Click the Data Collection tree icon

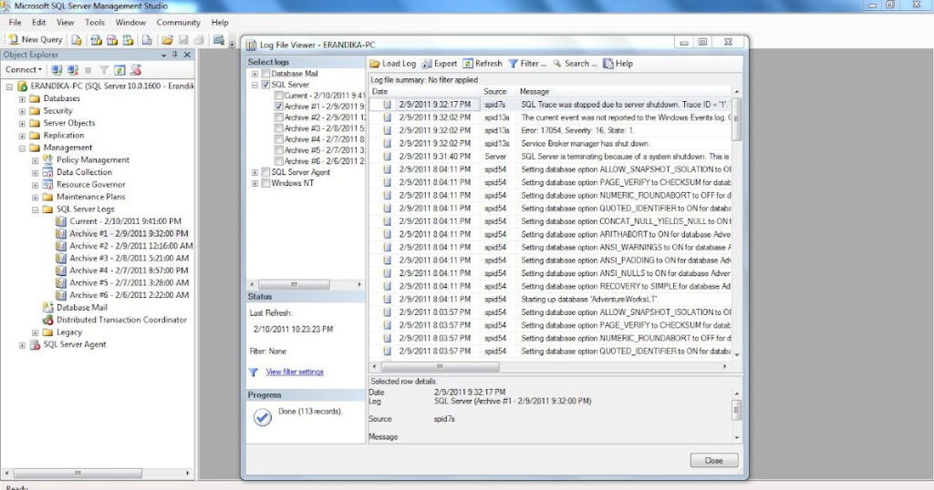(x=47, y=172)
